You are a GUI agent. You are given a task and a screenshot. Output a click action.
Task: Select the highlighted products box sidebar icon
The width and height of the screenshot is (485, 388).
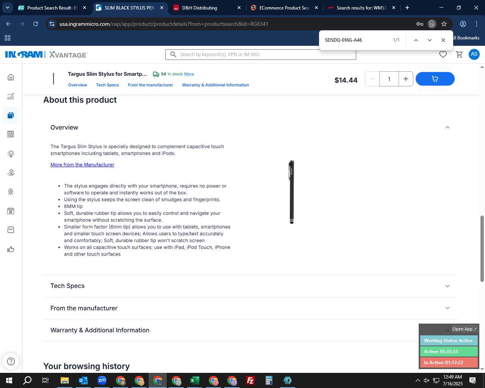(x=11, y=115)
